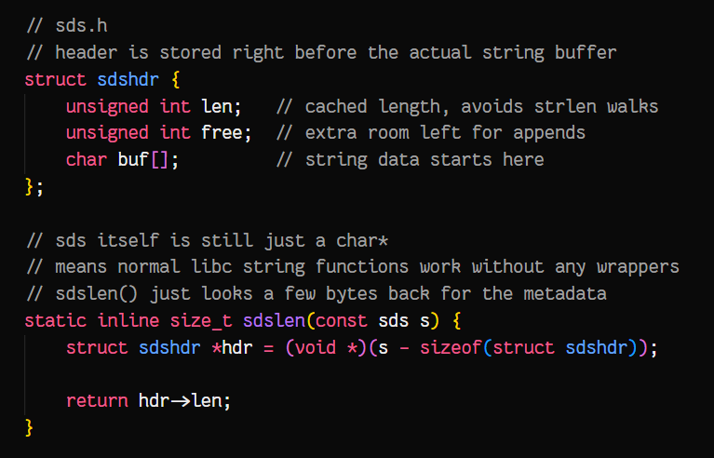714x458 pixels.
Task: Click the closing brace of struct sdshdr
Action: click(x=29, y=187)
